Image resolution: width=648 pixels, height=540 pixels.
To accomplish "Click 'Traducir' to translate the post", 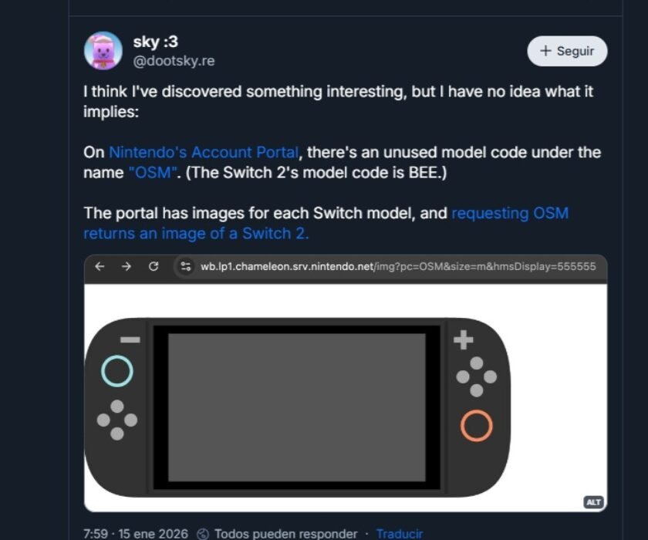I will [399, 533].
